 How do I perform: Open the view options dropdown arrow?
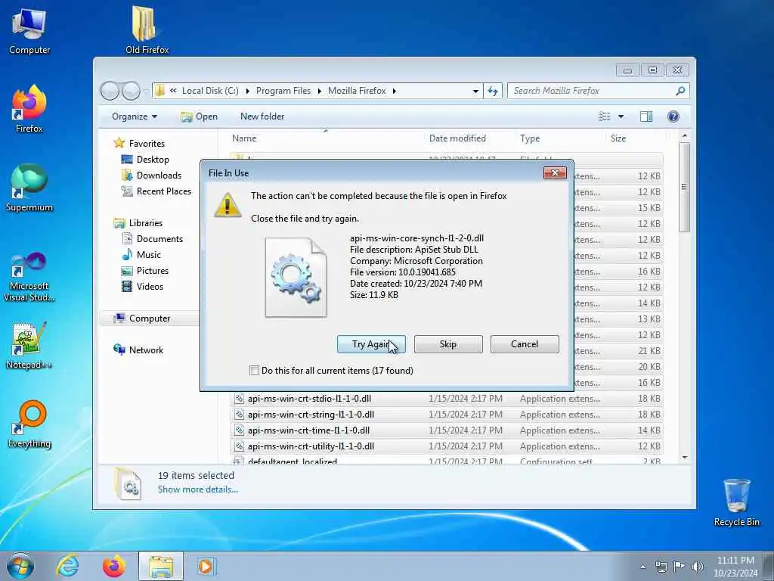tap(621, 117)
